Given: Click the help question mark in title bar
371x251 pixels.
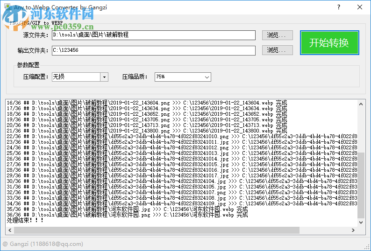Looking at the screenshot, I should coord(339,7).
